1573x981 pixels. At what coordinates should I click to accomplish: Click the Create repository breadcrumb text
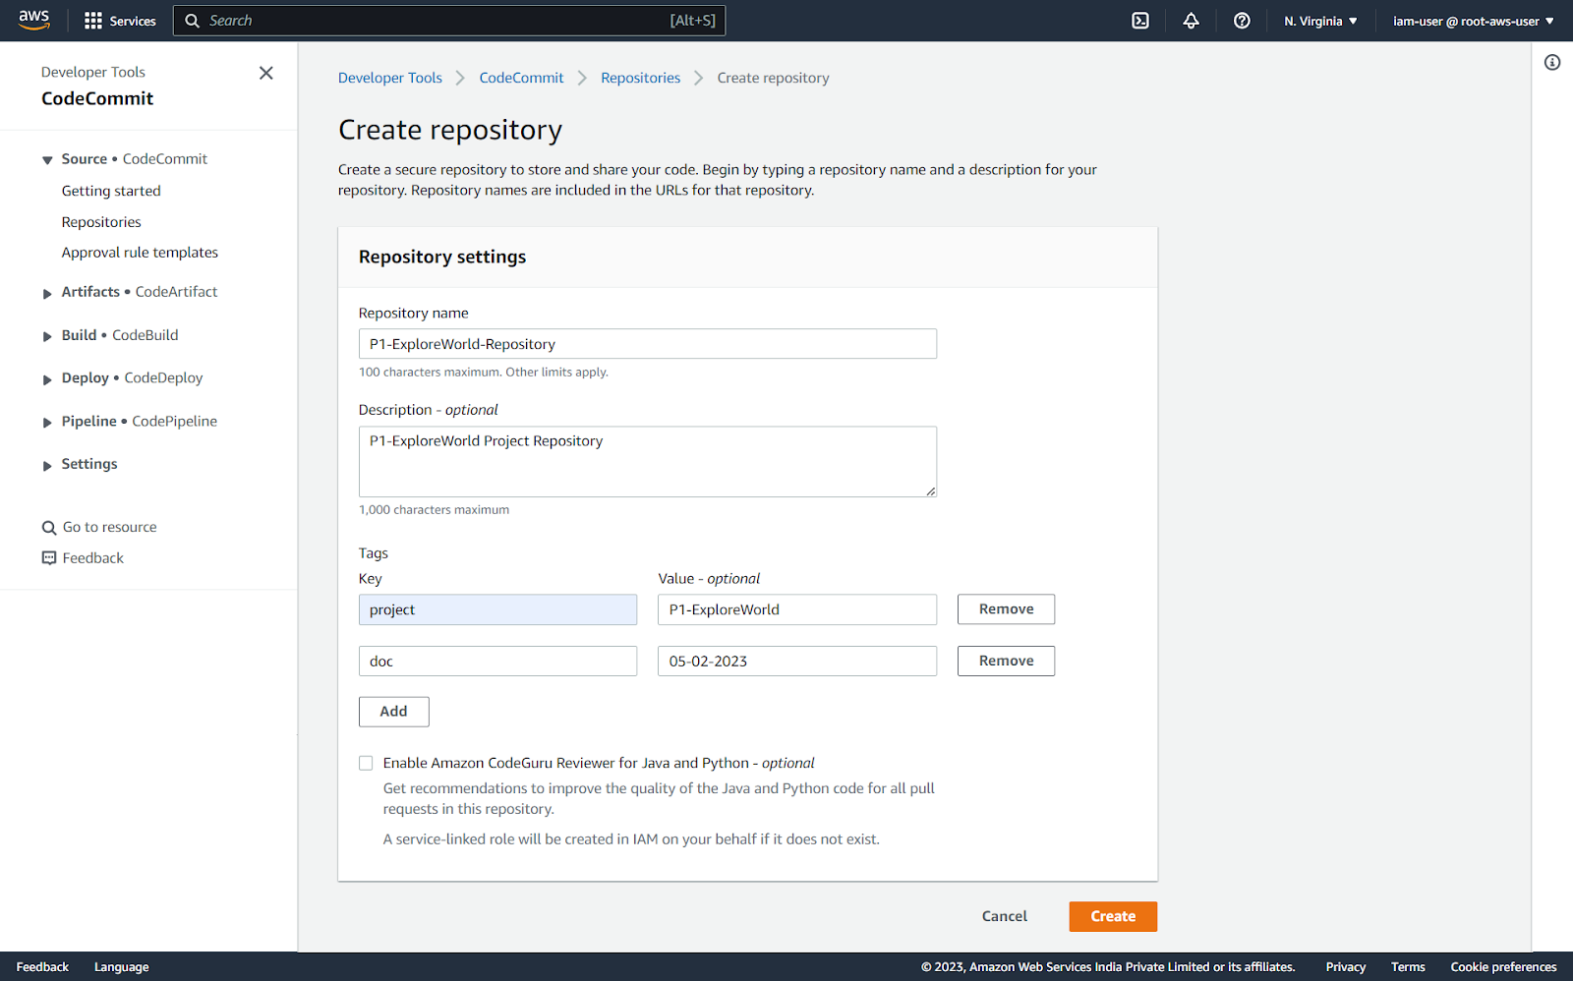[x=773, y=78]
